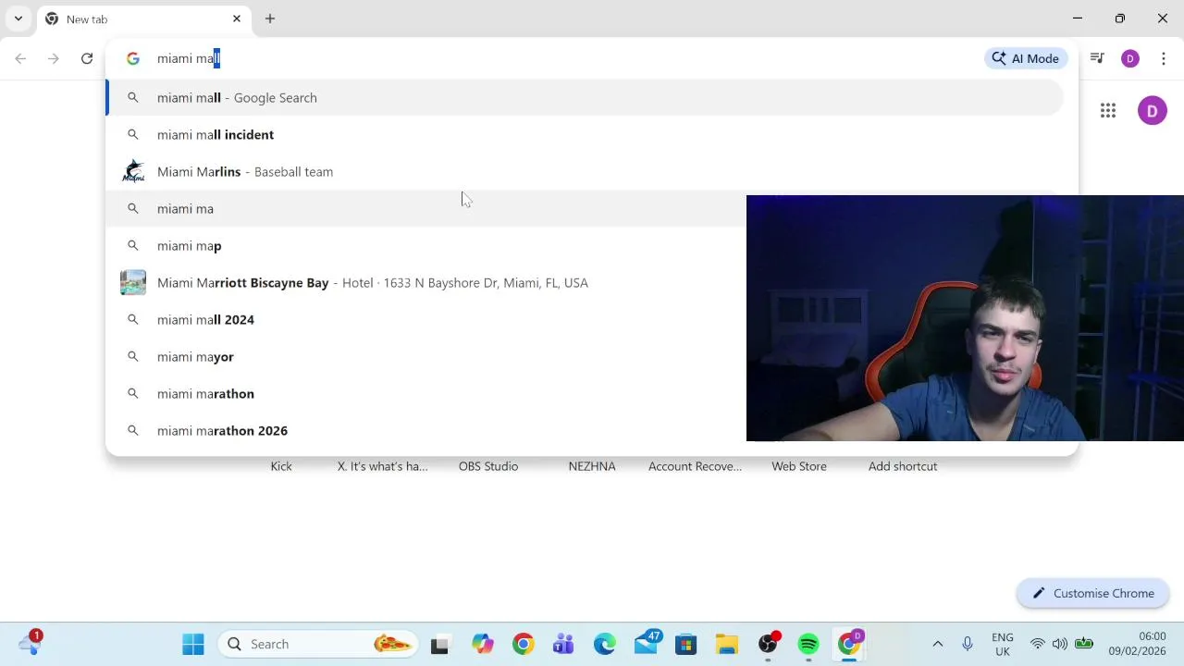Open Microsoft Teams from taskbar

(x=563, y=644)
